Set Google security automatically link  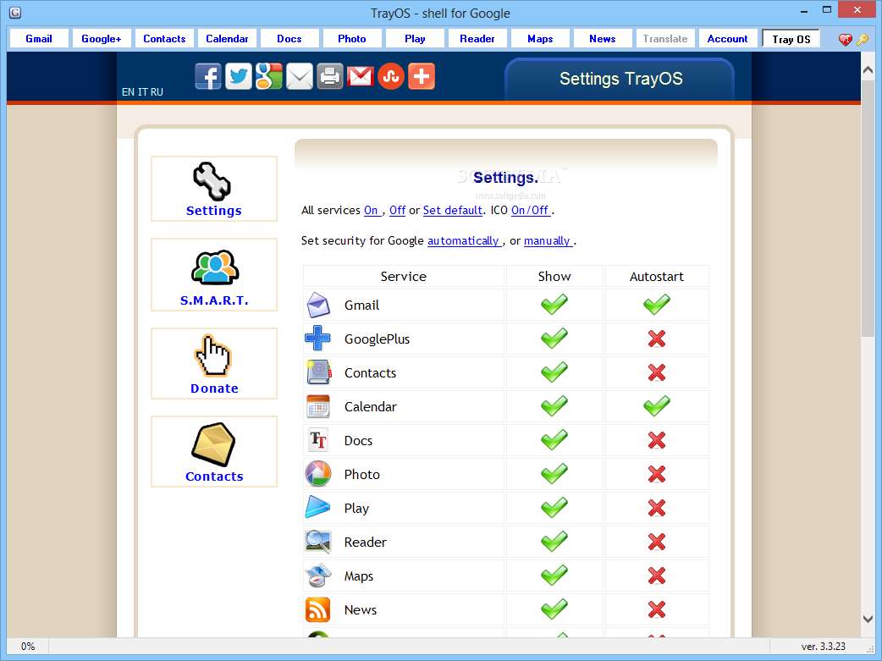pos(464,240)
